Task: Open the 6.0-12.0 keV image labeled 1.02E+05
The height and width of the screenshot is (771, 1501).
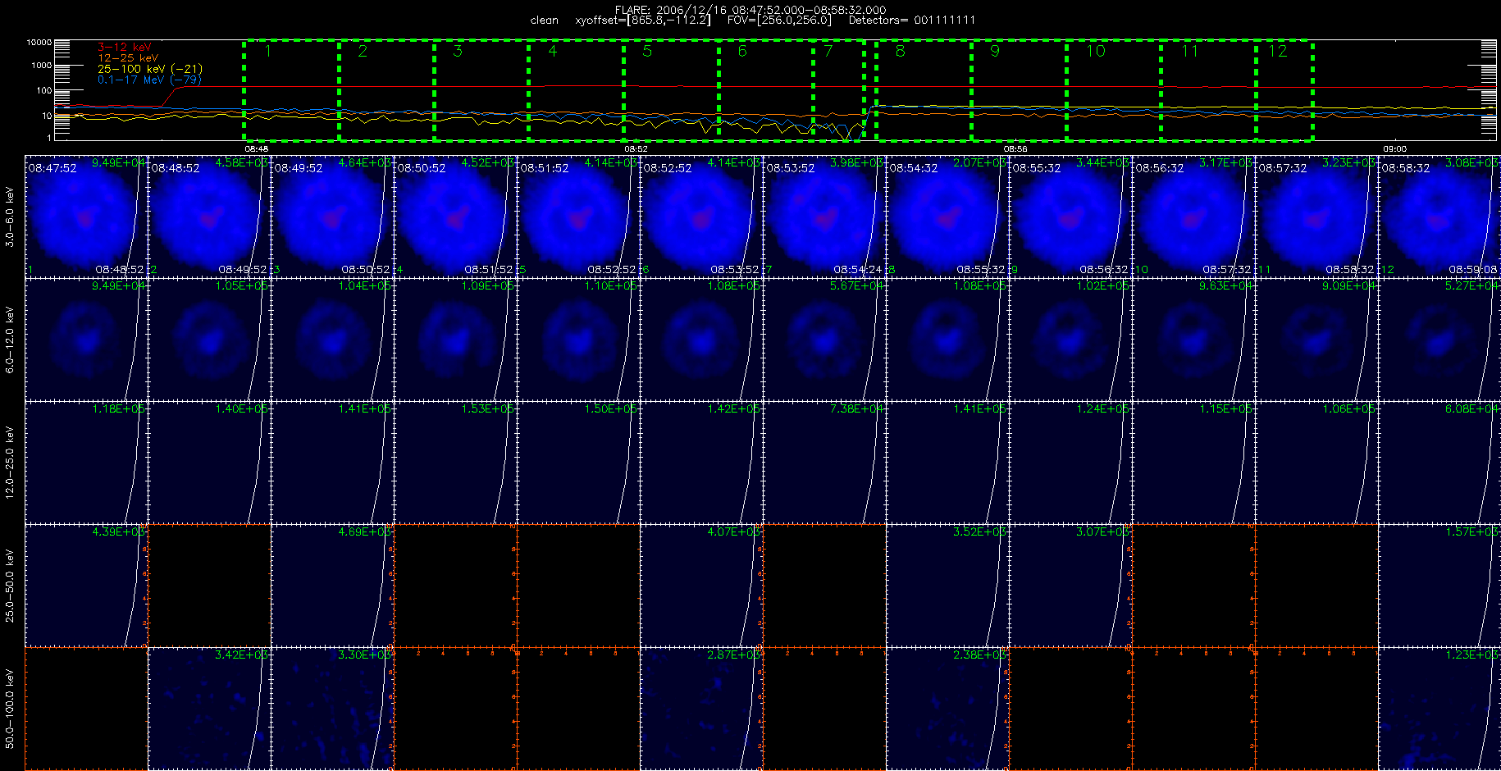Action: [x=1070, y=339]
